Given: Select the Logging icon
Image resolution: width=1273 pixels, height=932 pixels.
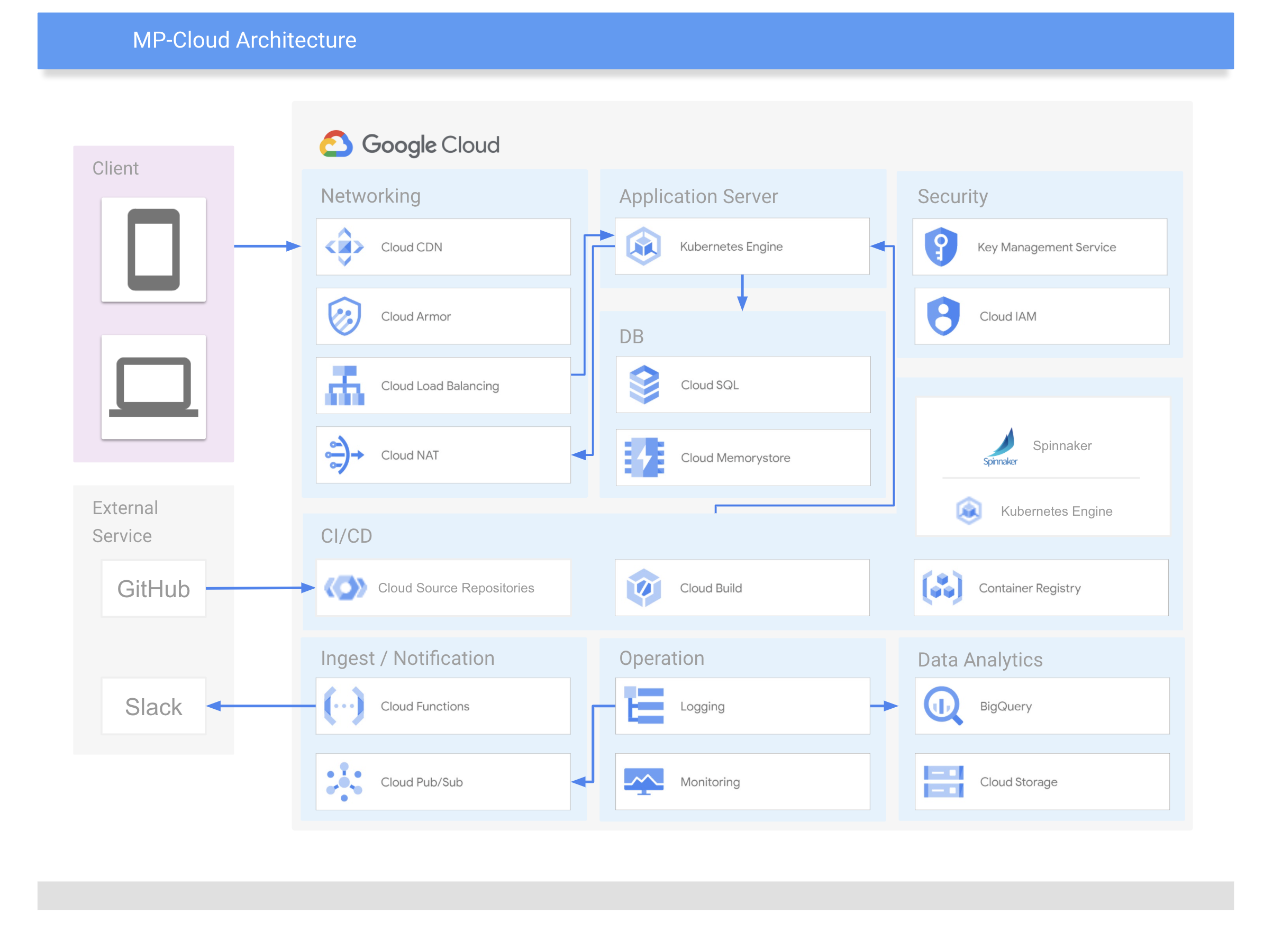Looking at the screenshot, I should [643, 705].
